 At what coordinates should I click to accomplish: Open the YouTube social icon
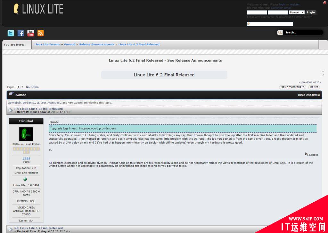pos(30,33)
